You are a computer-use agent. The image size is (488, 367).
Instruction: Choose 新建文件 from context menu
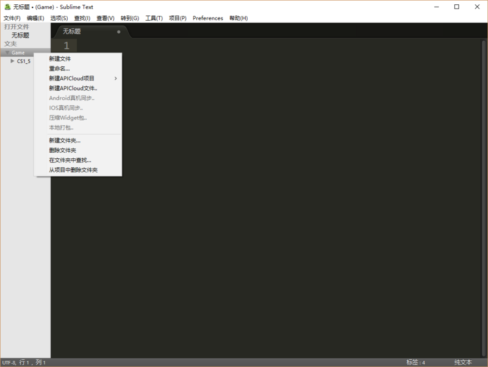pyautogui.click(x=78, y=58)
